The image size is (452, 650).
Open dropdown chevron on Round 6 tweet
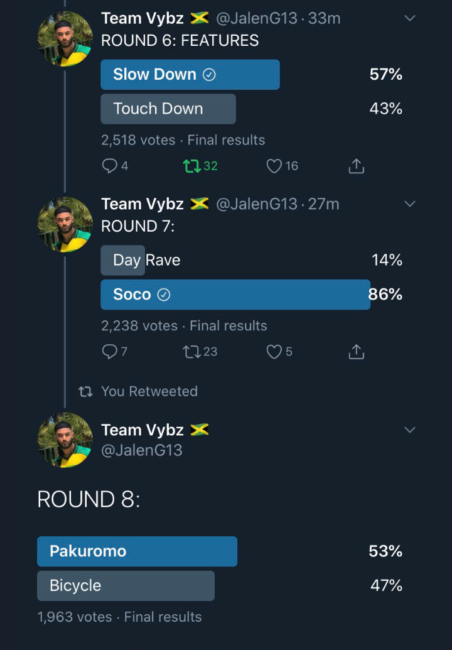pyautogui.click(x=410, y=18)
